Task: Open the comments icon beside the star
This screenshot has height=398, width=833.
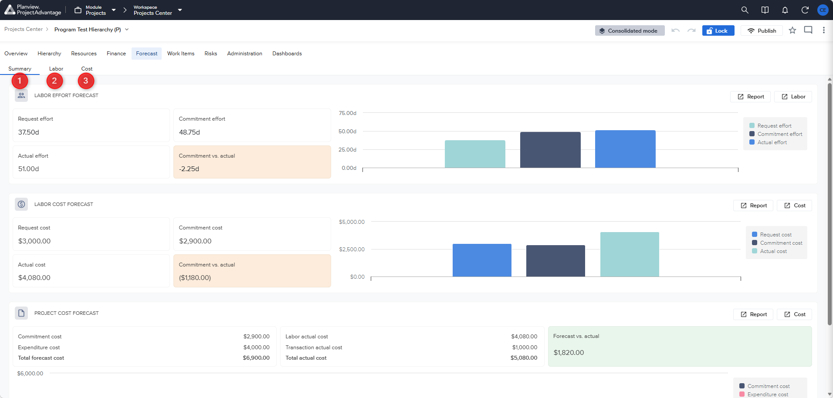Action: [808, 30]
